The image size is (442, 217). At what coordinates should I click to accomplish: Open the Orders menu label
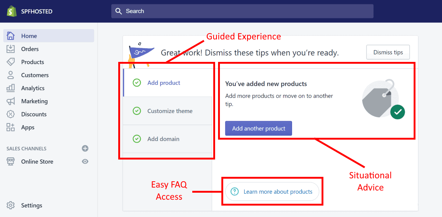pyautogui.click(x=30, y=49)
